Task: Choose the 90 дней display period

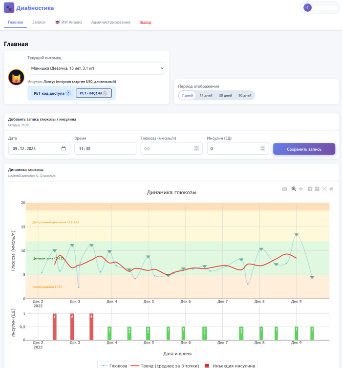Action: (x=244, y=95)
